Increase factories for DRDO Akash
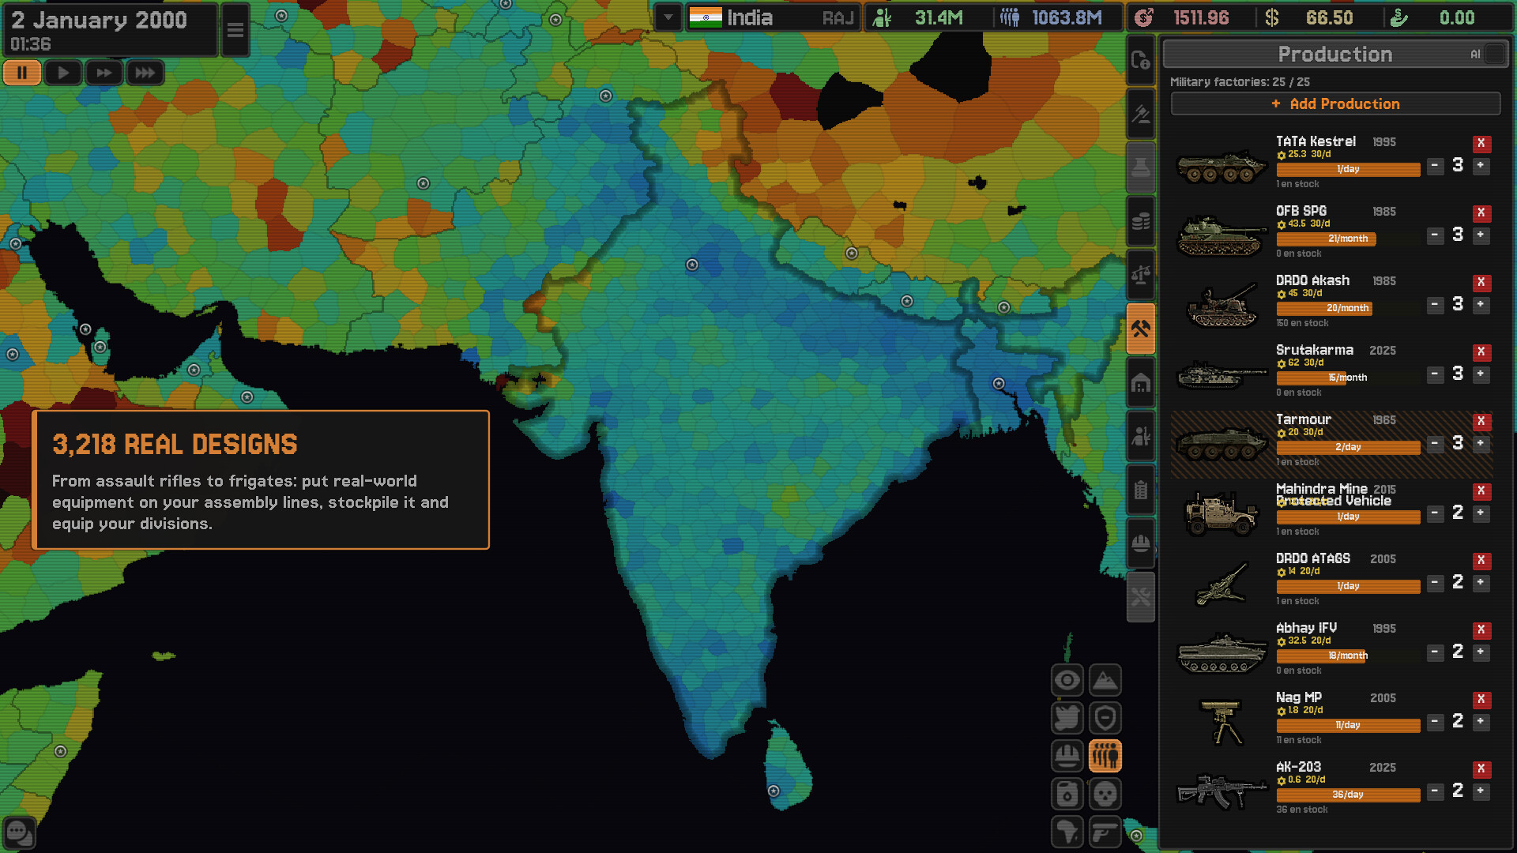 pyautogui.click(x=1481, y=304)
